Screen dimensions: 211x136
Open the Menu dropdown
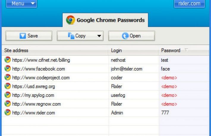click(x=21, y=4)
